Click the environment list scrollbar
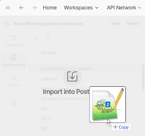 click(143, 78)
